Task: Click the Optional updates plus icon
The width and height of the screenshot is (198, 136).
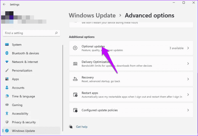Action: pos(75,48)
